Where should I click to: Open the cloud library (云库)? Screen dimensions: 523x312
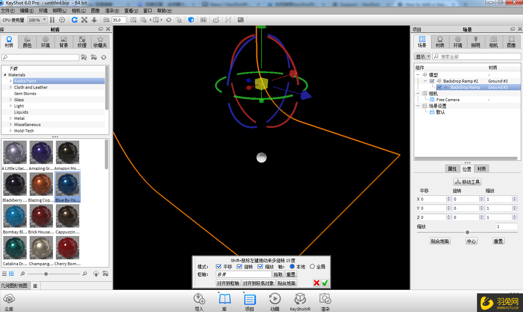pyautogui.click(x=9, y=302)
